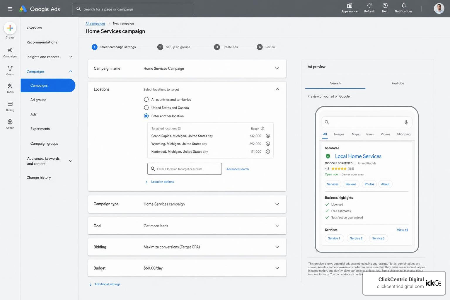The height and width of the screenshot is (300, 450).
Task: Go to step 2 Set up ad groups
Action: tap(174, 47)
